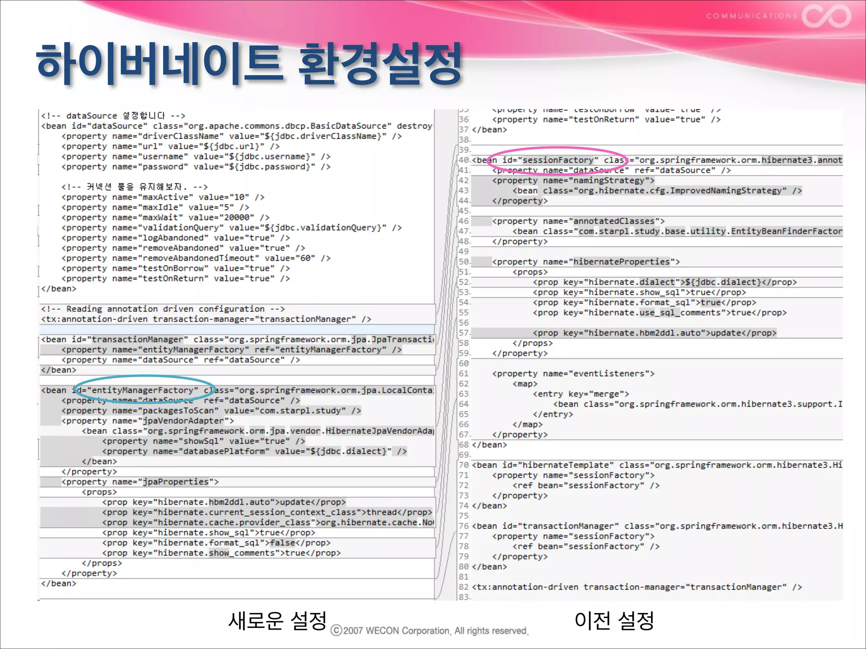Click the eventListeners property line
The height and width of the screenshot is (649, 866).
coord(573,374)
